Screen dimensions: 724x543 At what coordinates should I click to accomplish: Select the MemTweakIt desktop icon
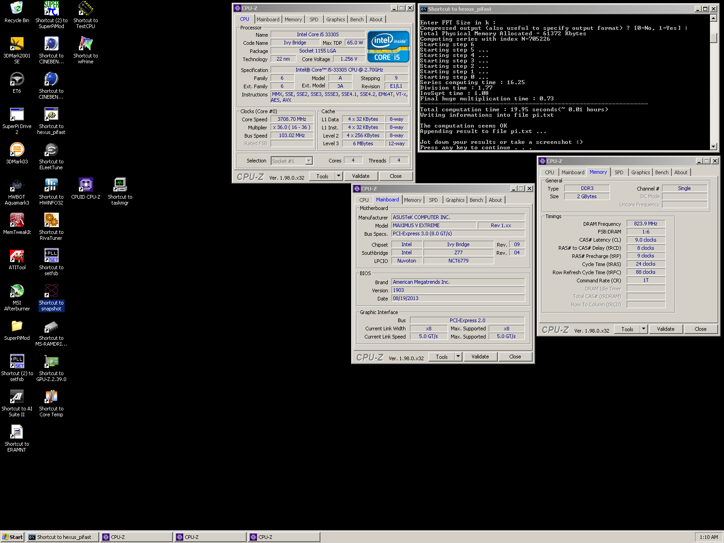[17, 224]
